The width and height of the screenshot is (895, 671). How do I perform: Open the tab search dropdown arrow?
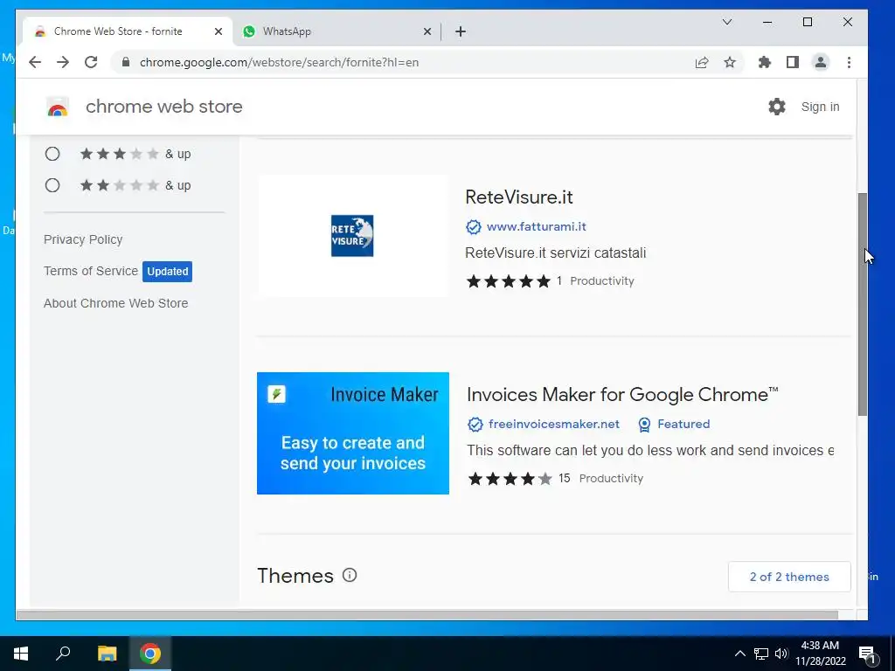point(726,22)
